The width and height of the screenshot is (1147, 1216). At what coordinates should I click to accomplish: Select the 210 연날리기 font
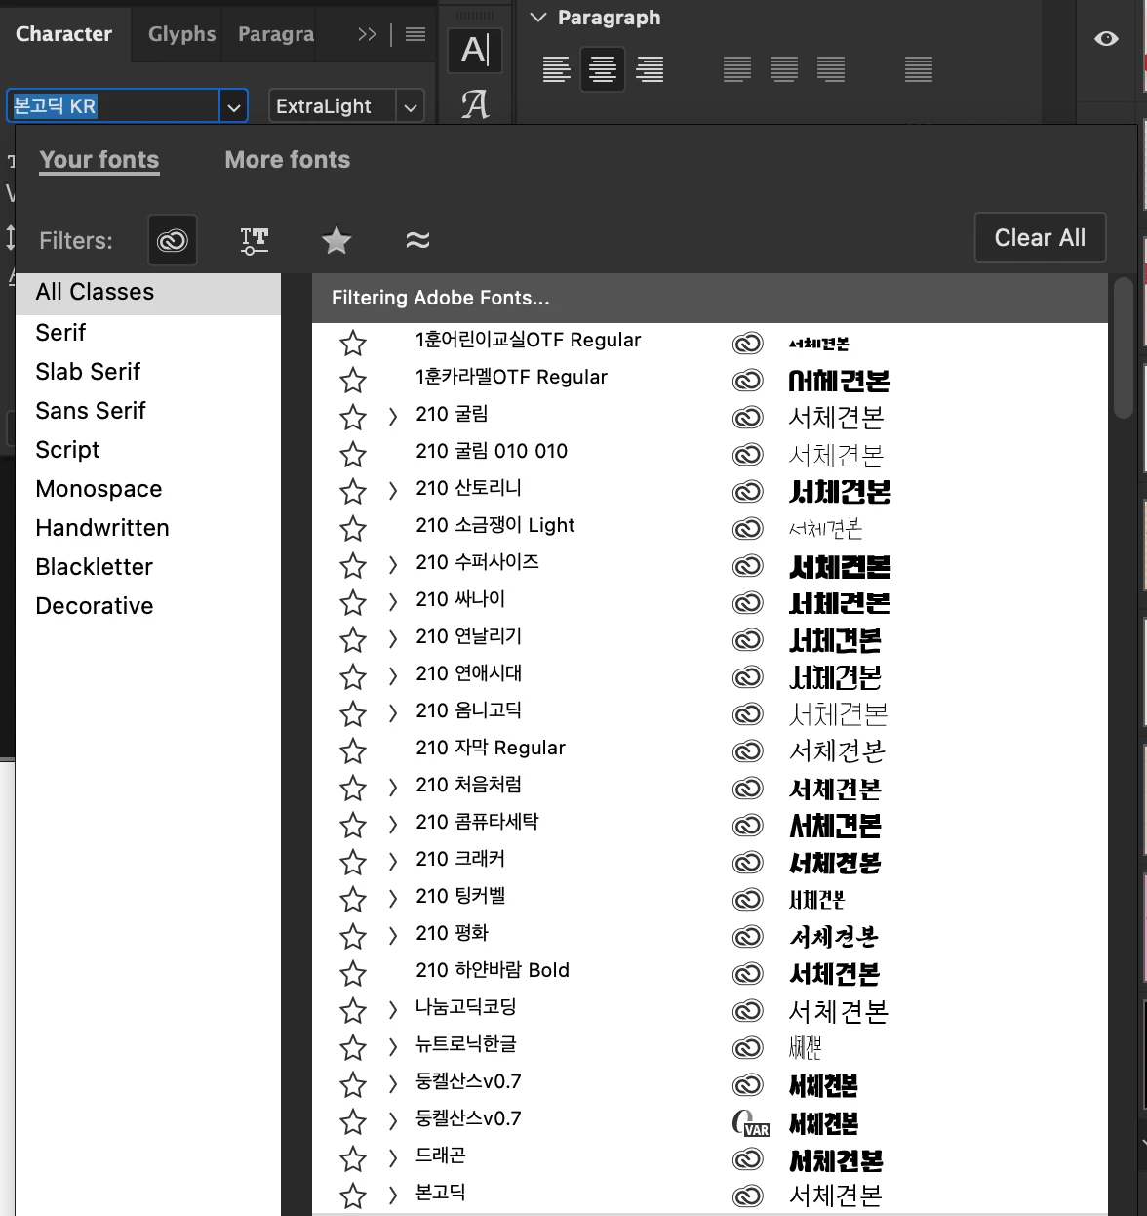coord(468,636)
